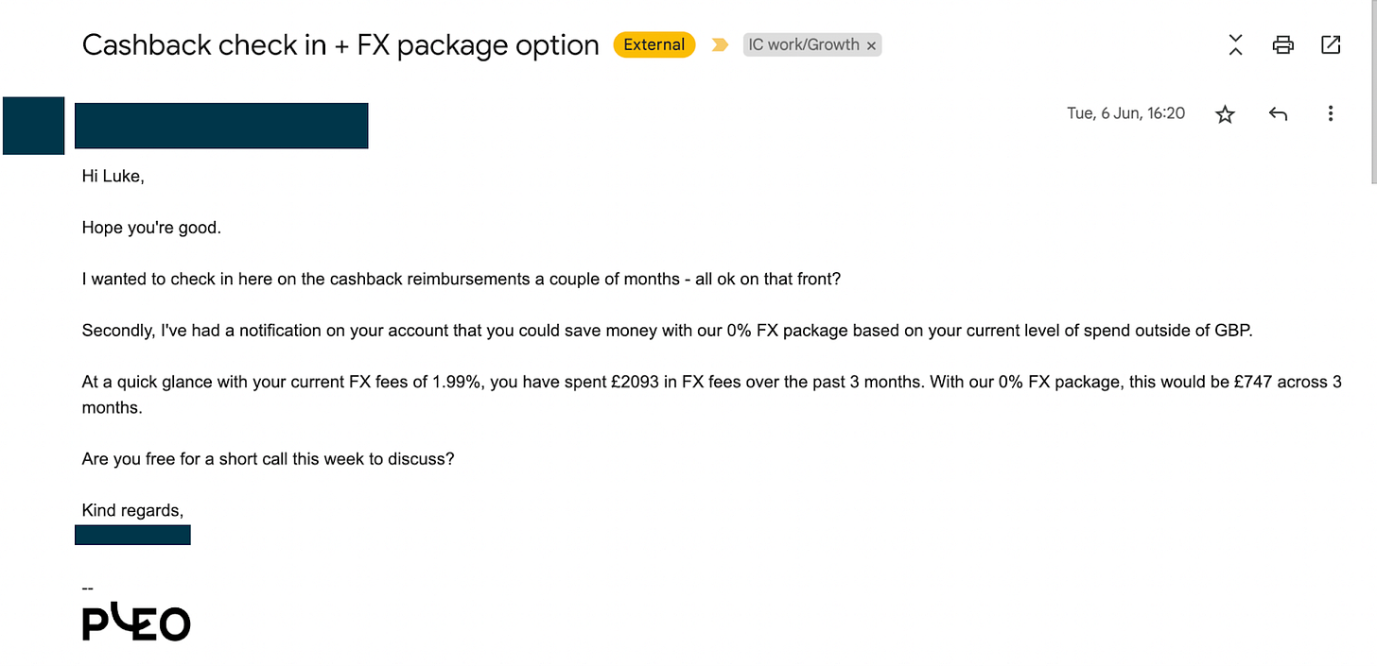
Task: Open the IC work/Growth label
Action: click(804, 44)
